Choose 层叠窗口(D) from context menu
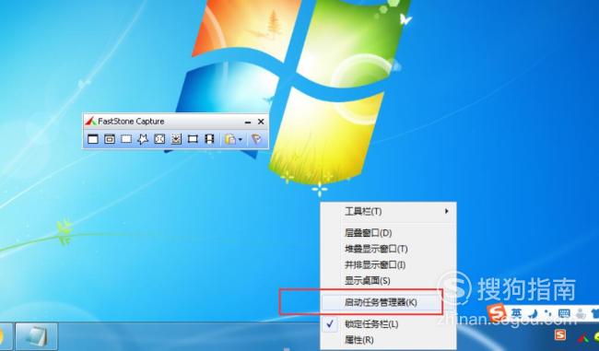Viewport: 599px width, 351px height. [388, 232]
